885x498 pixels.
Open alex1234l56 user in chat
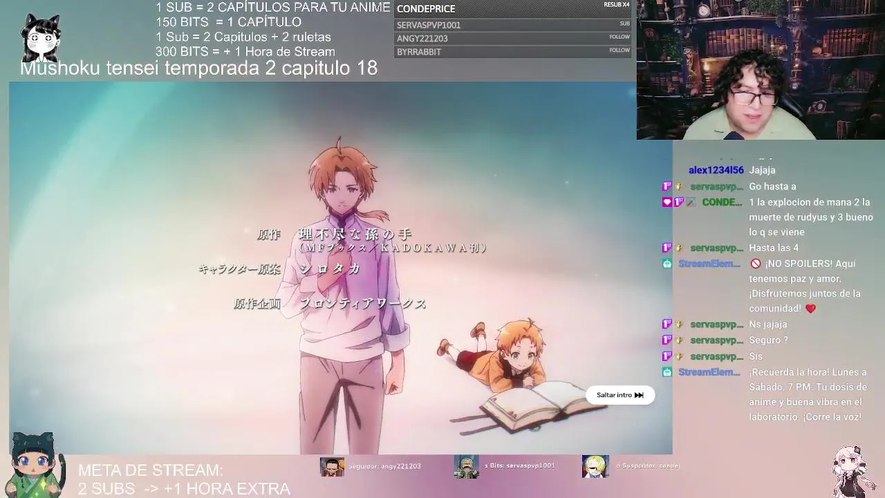(716, 170)
